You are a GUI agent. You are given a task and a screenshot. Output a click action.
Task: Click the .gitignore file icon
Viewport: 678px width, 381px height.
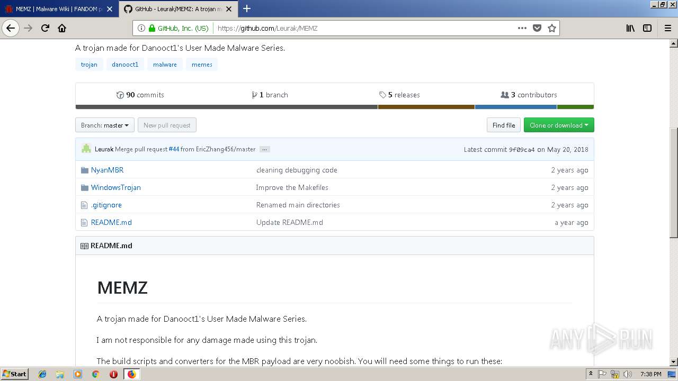tap(84, 205)
